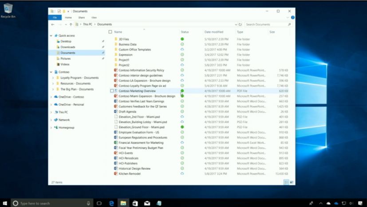This screenshot has height=207, width=367.
Task: Check the Contoso Marketing Overview checkbox
Action: pos(112,91)
